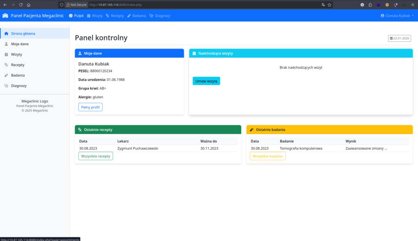Viewport: 418px width, 241px height.
Task: Click the stethoscope icon next to Diagnozy in navbar
Action: tap(151, 15)
